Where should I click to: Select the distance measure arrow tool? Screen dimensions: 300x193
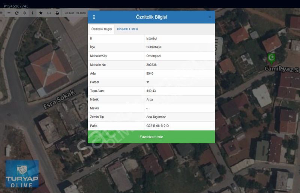(49, 13)
